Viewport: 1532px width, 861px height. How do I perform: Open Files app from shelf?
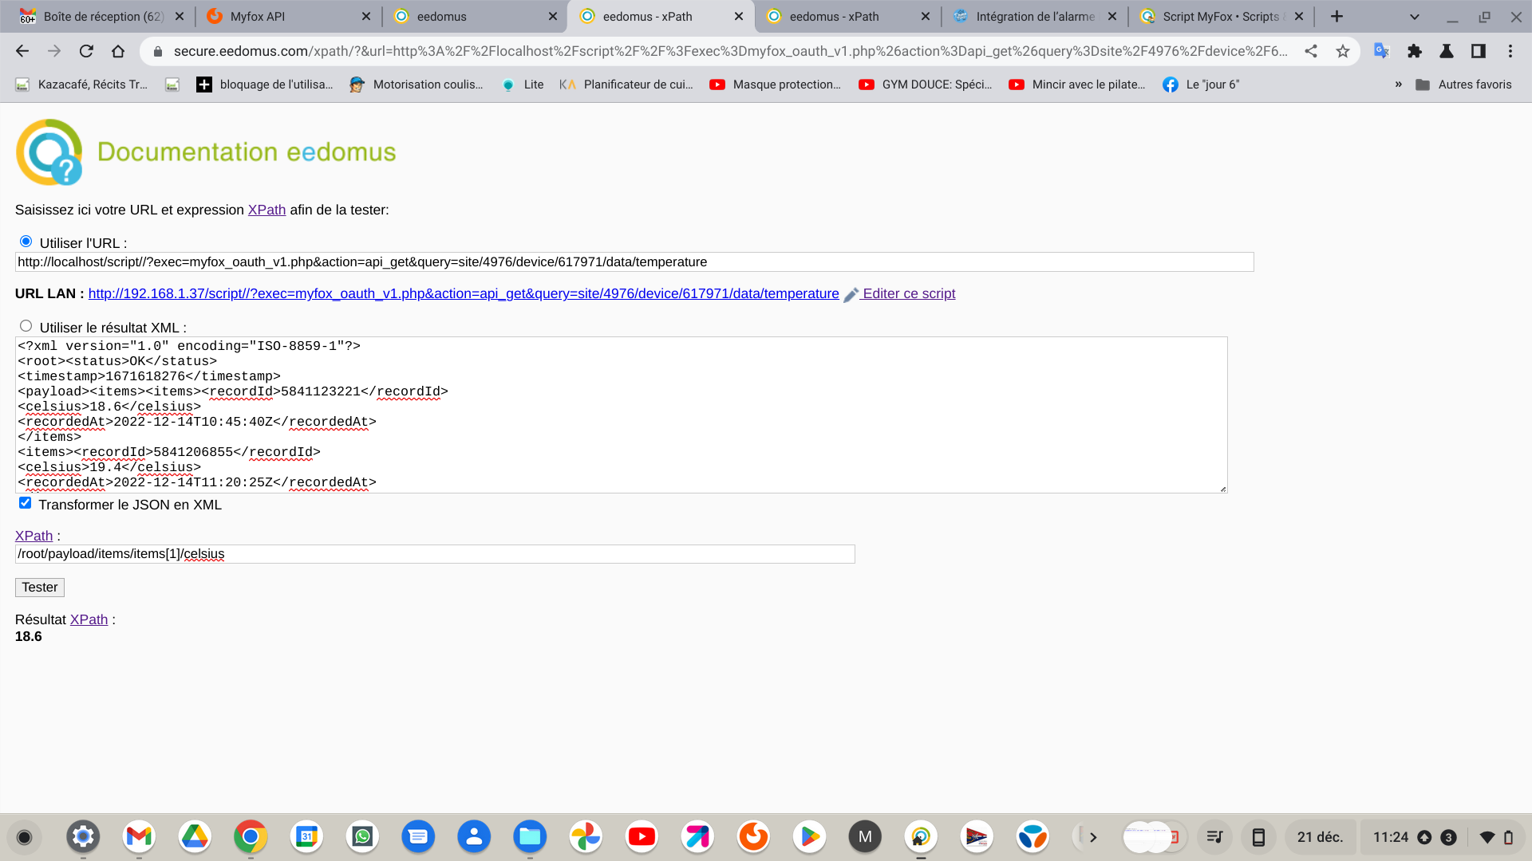530,836
